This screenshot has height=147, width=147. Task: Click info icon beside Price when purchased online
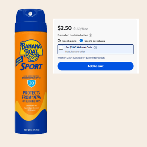[91, 35]
